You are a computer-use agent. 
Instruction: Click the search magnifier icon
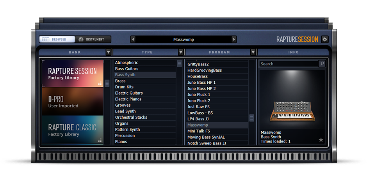(x=322, y=64)
